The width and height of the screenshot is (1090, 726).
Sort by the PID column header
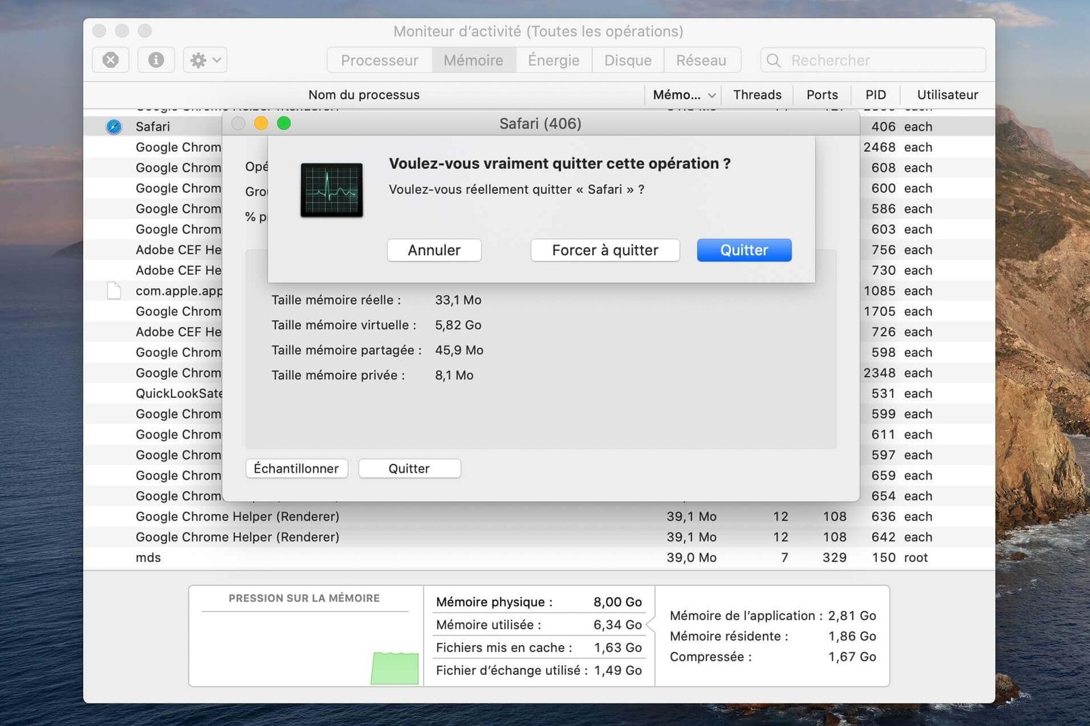[876, 95]
